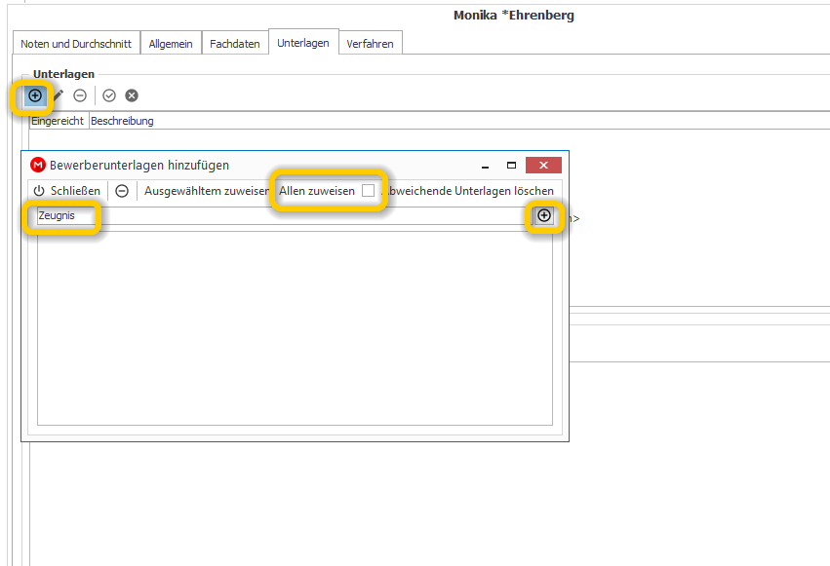Click Ausgewähltem zuweisen in the dialog toolbar
The image size is (830, 566).
(x=207, y=191)
